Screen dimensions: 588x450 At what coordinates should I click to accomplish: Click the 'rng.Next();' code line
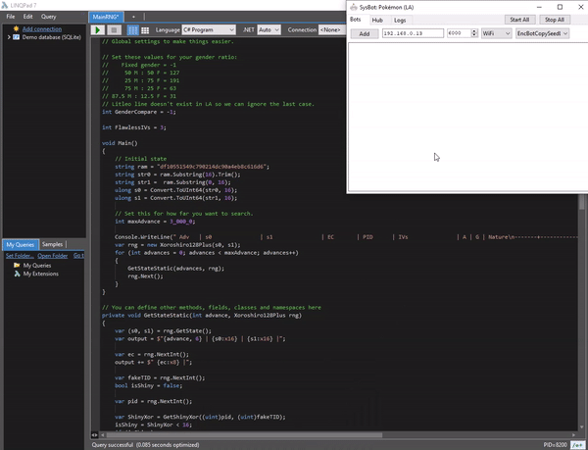click(145, 276)
